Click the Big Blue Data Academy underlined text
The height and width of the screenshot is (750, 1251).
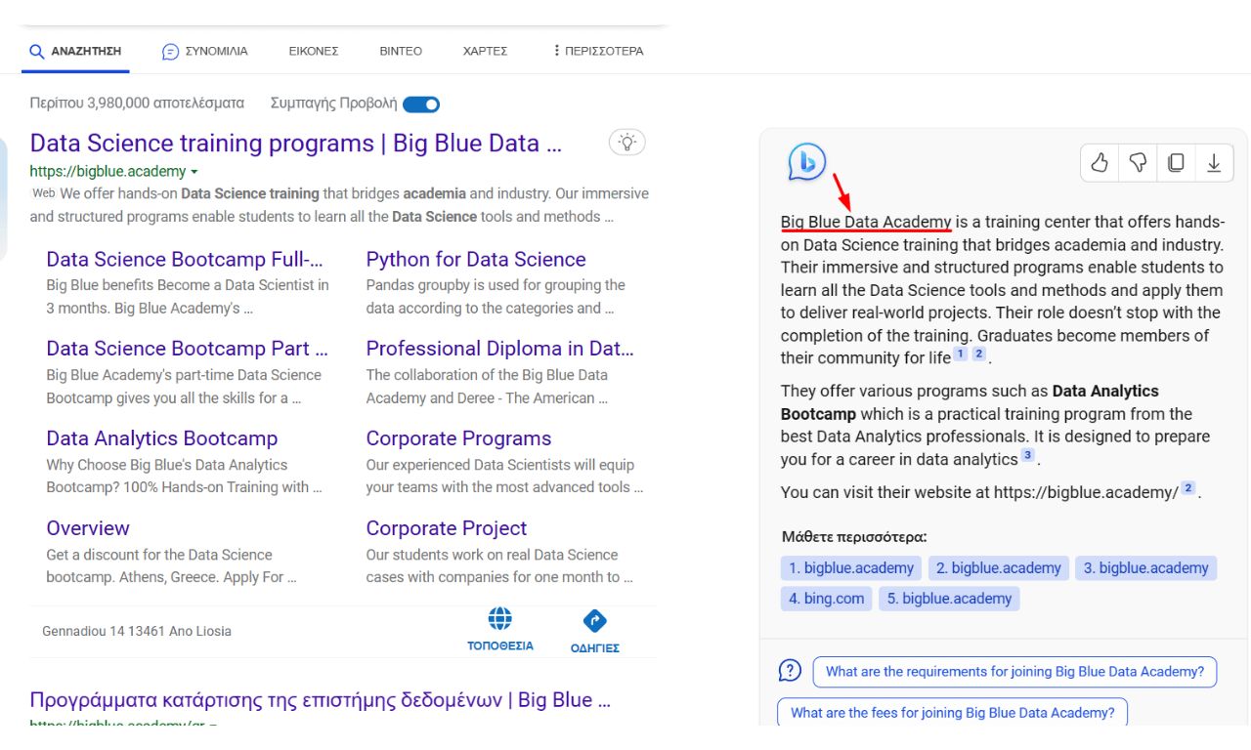tap(866, 223)
